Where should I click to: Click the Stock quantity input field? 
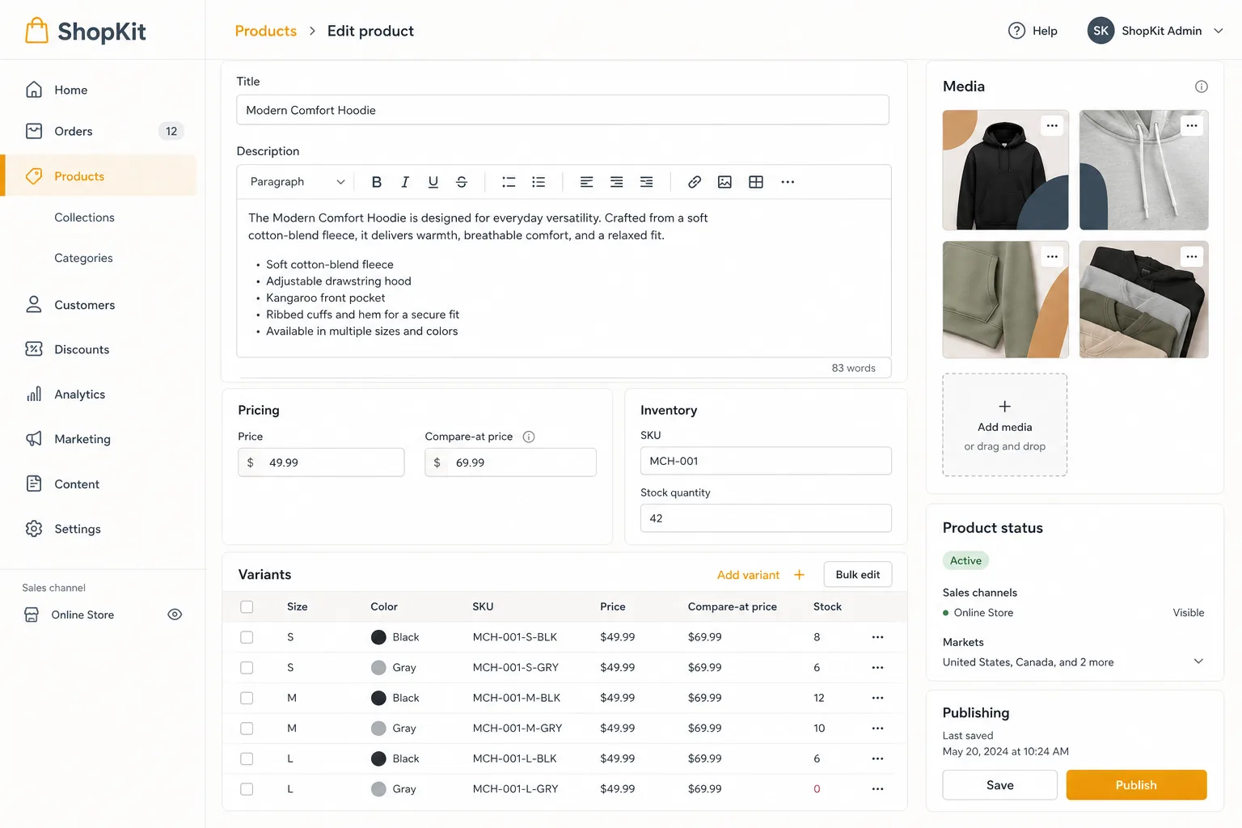pos(766,518)
